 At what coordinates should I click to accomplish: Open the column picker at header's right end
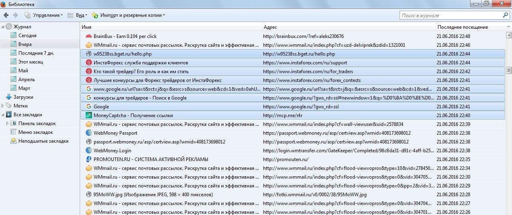click(508, 27)
